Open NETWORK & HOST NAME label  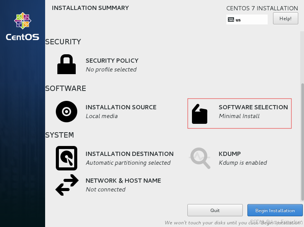coord(123,180)
